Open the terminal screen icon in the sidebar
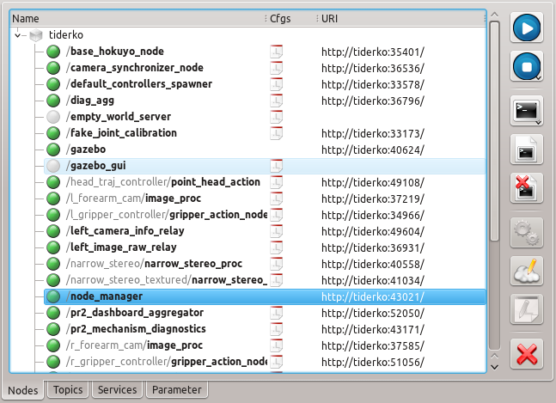Image resolution: width=556 pixels, height=403 pixels. point(524,110)
